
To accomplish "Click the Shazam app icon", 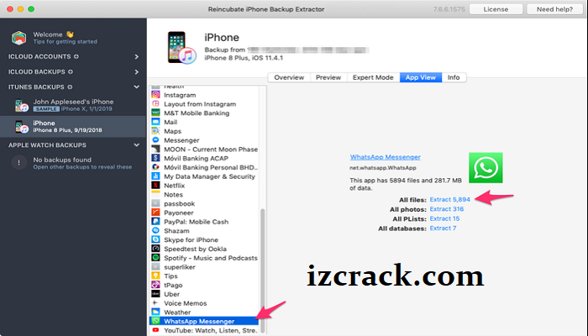I will tap(155, 231).
